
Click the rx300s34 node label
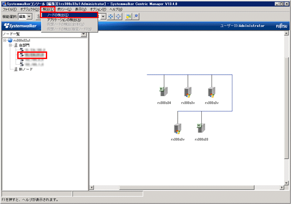[x=164, y=103]
